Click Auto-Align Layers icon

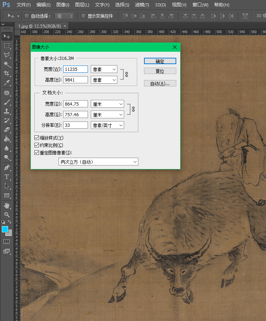245,16
